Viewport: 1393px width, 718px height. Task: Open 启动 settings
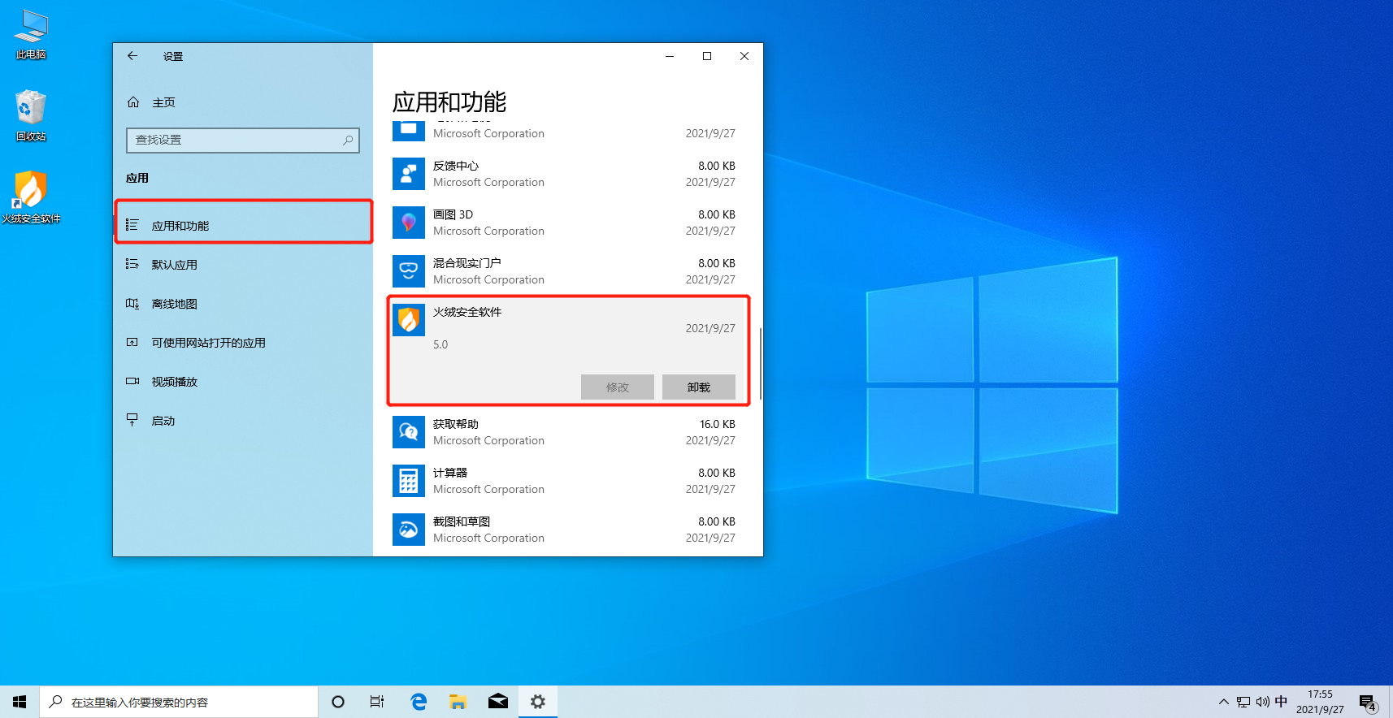(243, 420)
